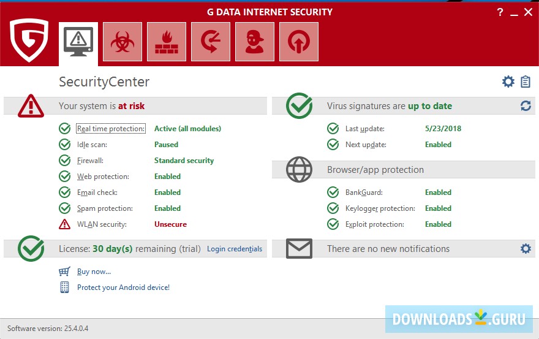539x339 pixels.
Task: Refresh virus signatures with circular arrows icon
Action: [x=526, y=105]
